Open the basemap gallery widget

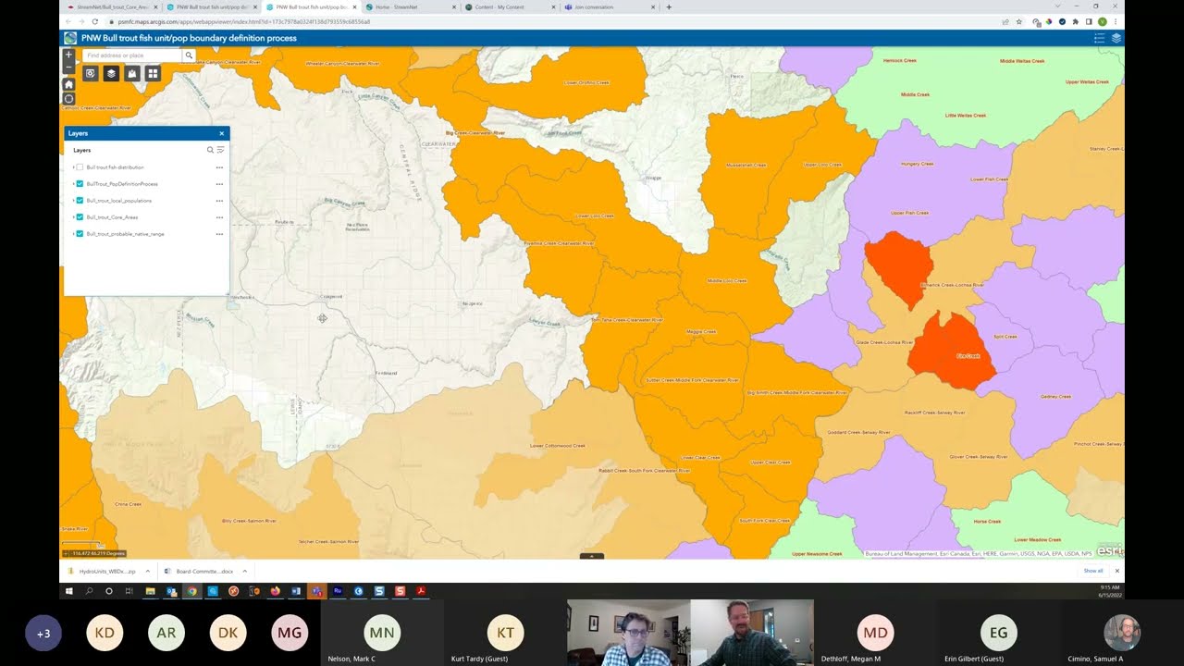pyautogui.click(x=132, y=73)
